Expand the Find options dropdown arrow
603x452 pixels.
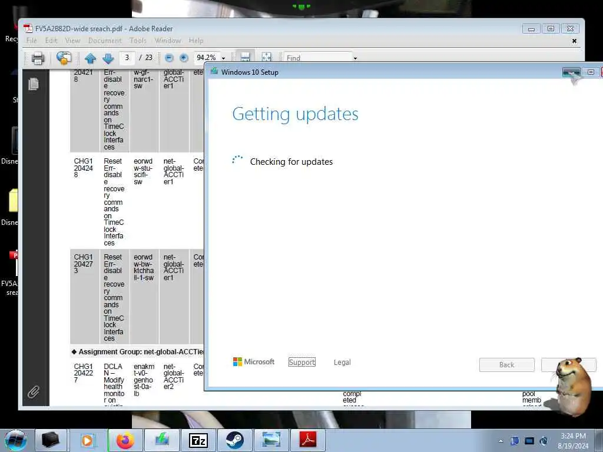[355, 58]
